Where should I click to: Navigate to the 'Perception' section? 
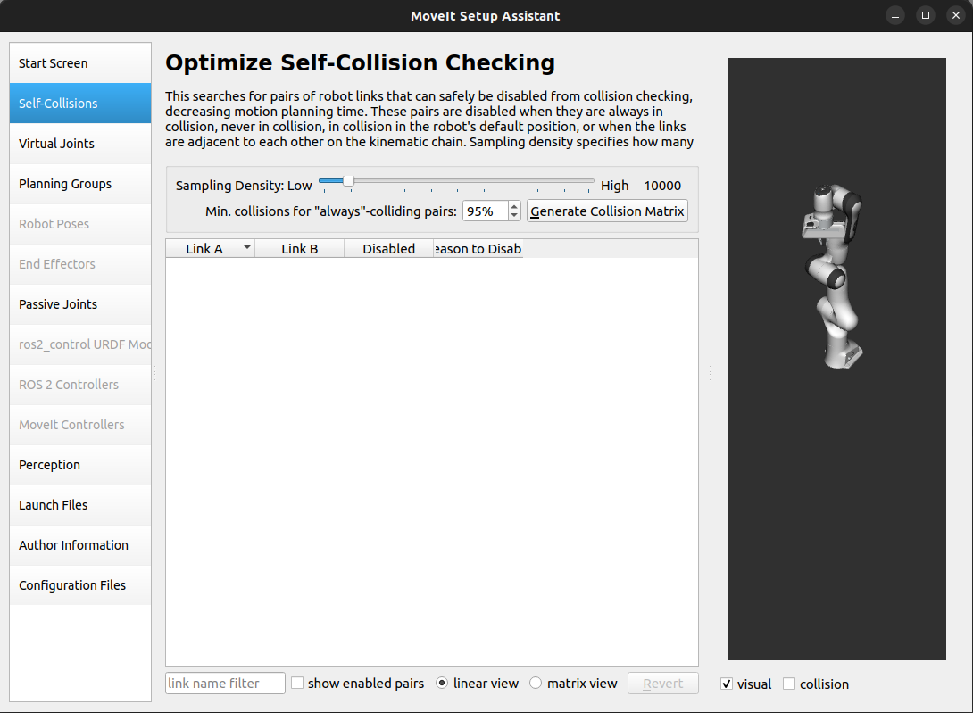pos(79,464)
